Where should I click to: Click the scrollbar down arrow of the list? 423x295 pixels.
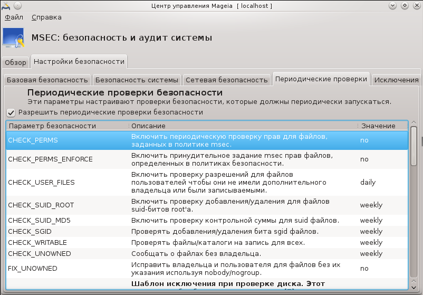[x=414, y=288]
